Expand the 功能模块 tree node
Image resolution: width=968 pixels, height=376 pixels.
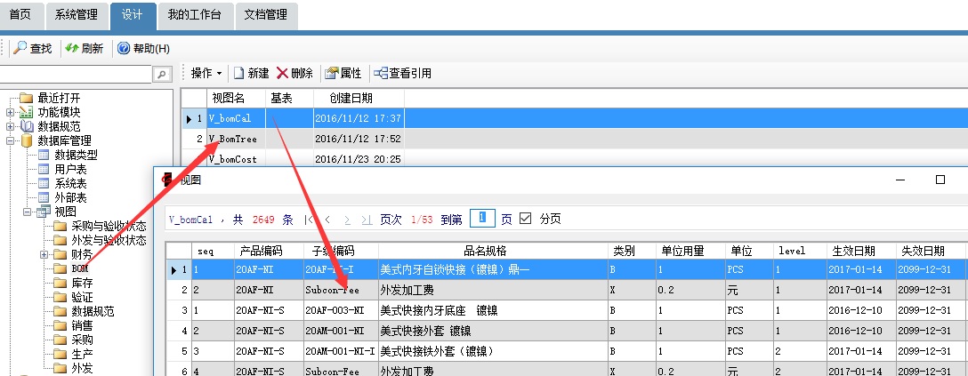tap(11, 112)
